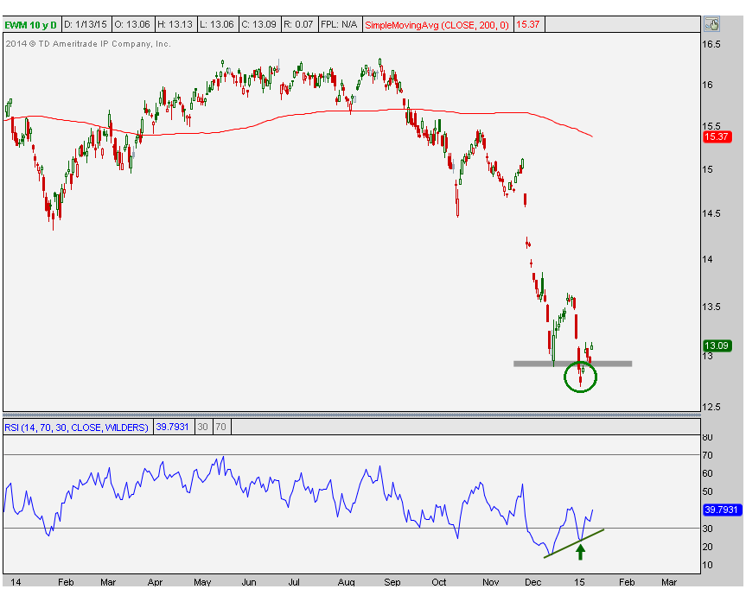
Task: Click the high value H: 13.13
Action: [175, 25]
